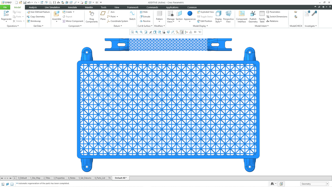This screenshot has width=332, height=187.
Task: Open the File menu
Action: click(5, 7)
